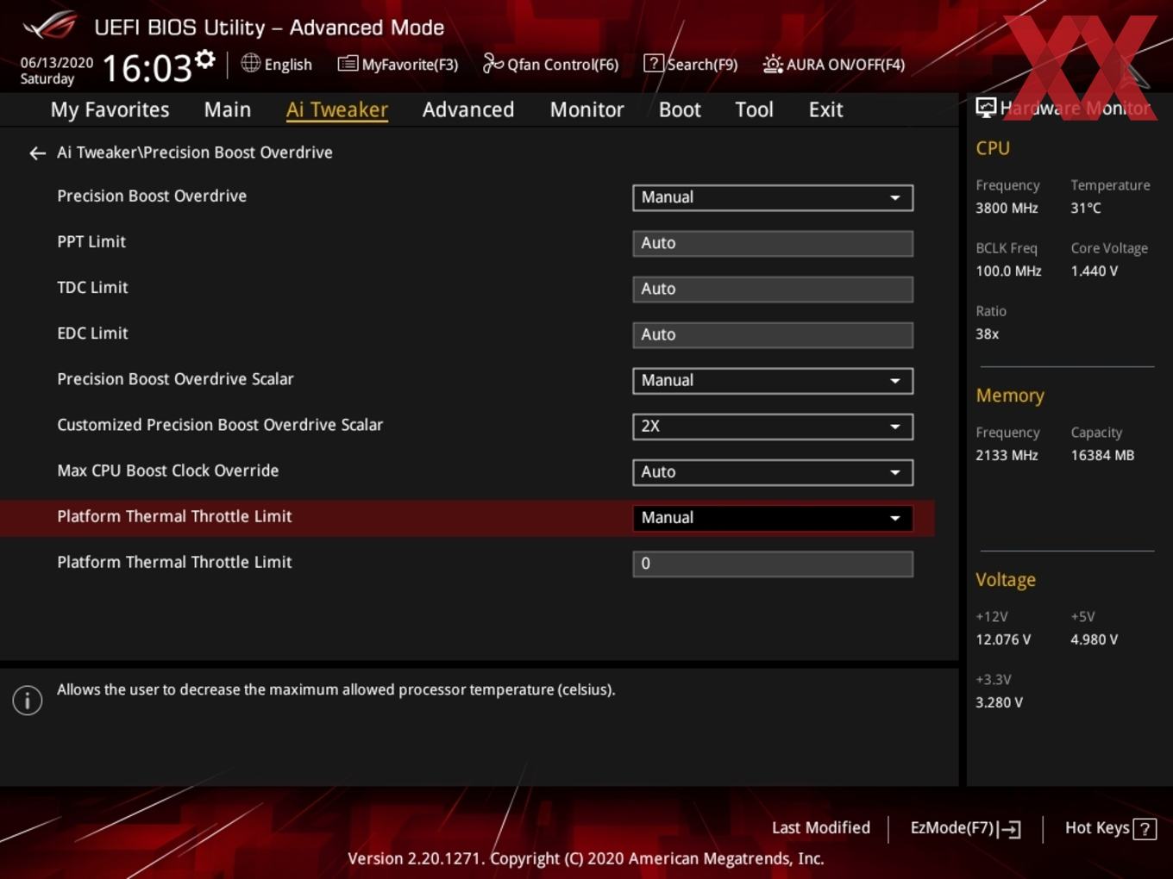Screen dimensions: 1173x879
Task: Open the Monitor tab
Action: [586, 109]
